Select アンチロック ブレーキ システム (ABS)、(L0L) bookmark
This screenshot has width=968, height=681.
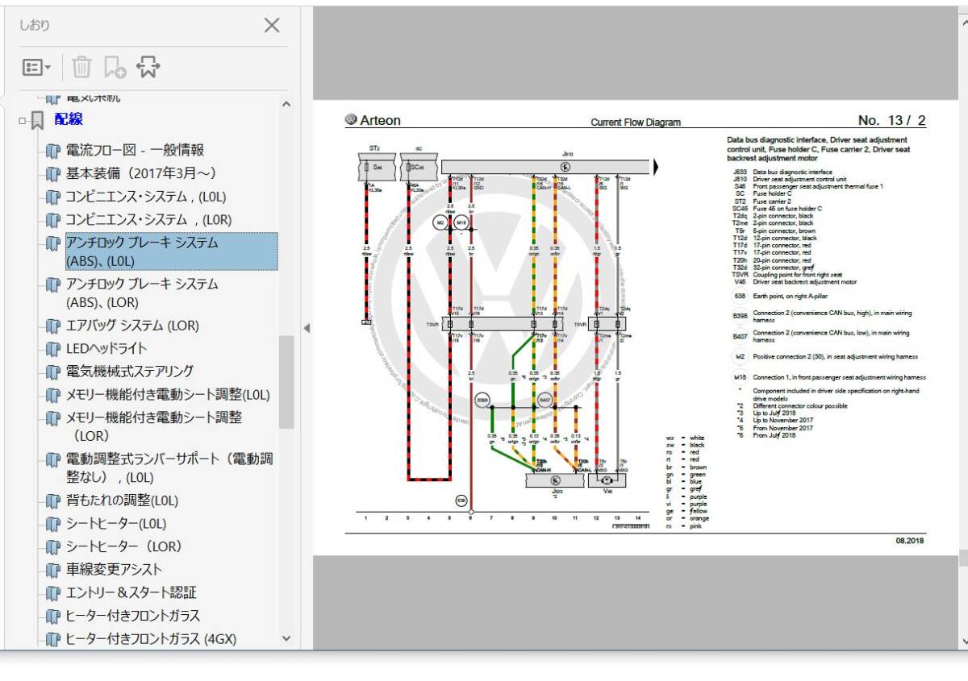tap(172, 251)
